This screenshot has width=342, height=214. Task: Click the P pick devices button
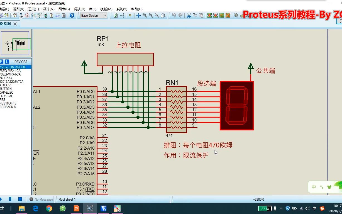[x=2, y=62]
